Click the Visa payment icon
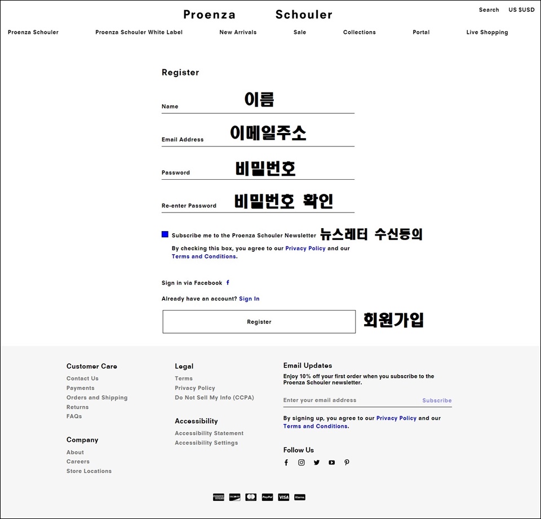 (x=283, y=497)
